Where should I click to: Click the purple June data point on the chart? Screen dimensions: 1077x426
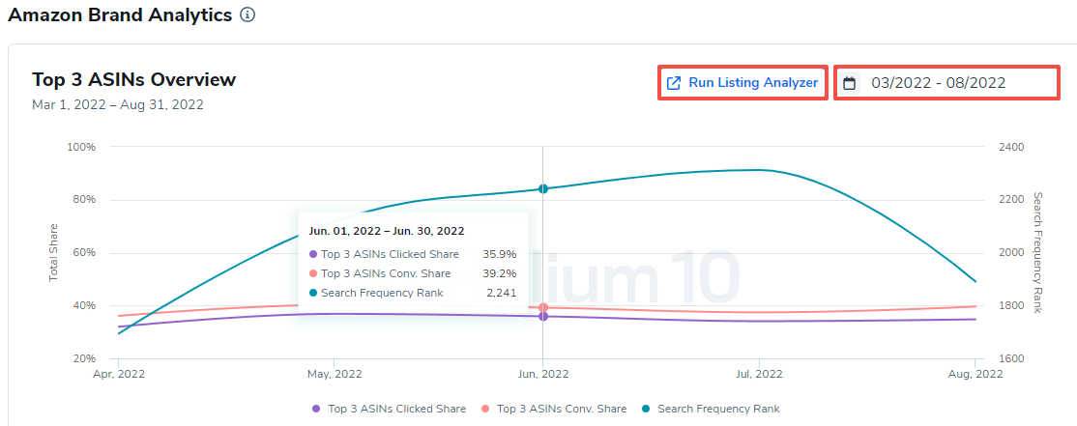543,317
